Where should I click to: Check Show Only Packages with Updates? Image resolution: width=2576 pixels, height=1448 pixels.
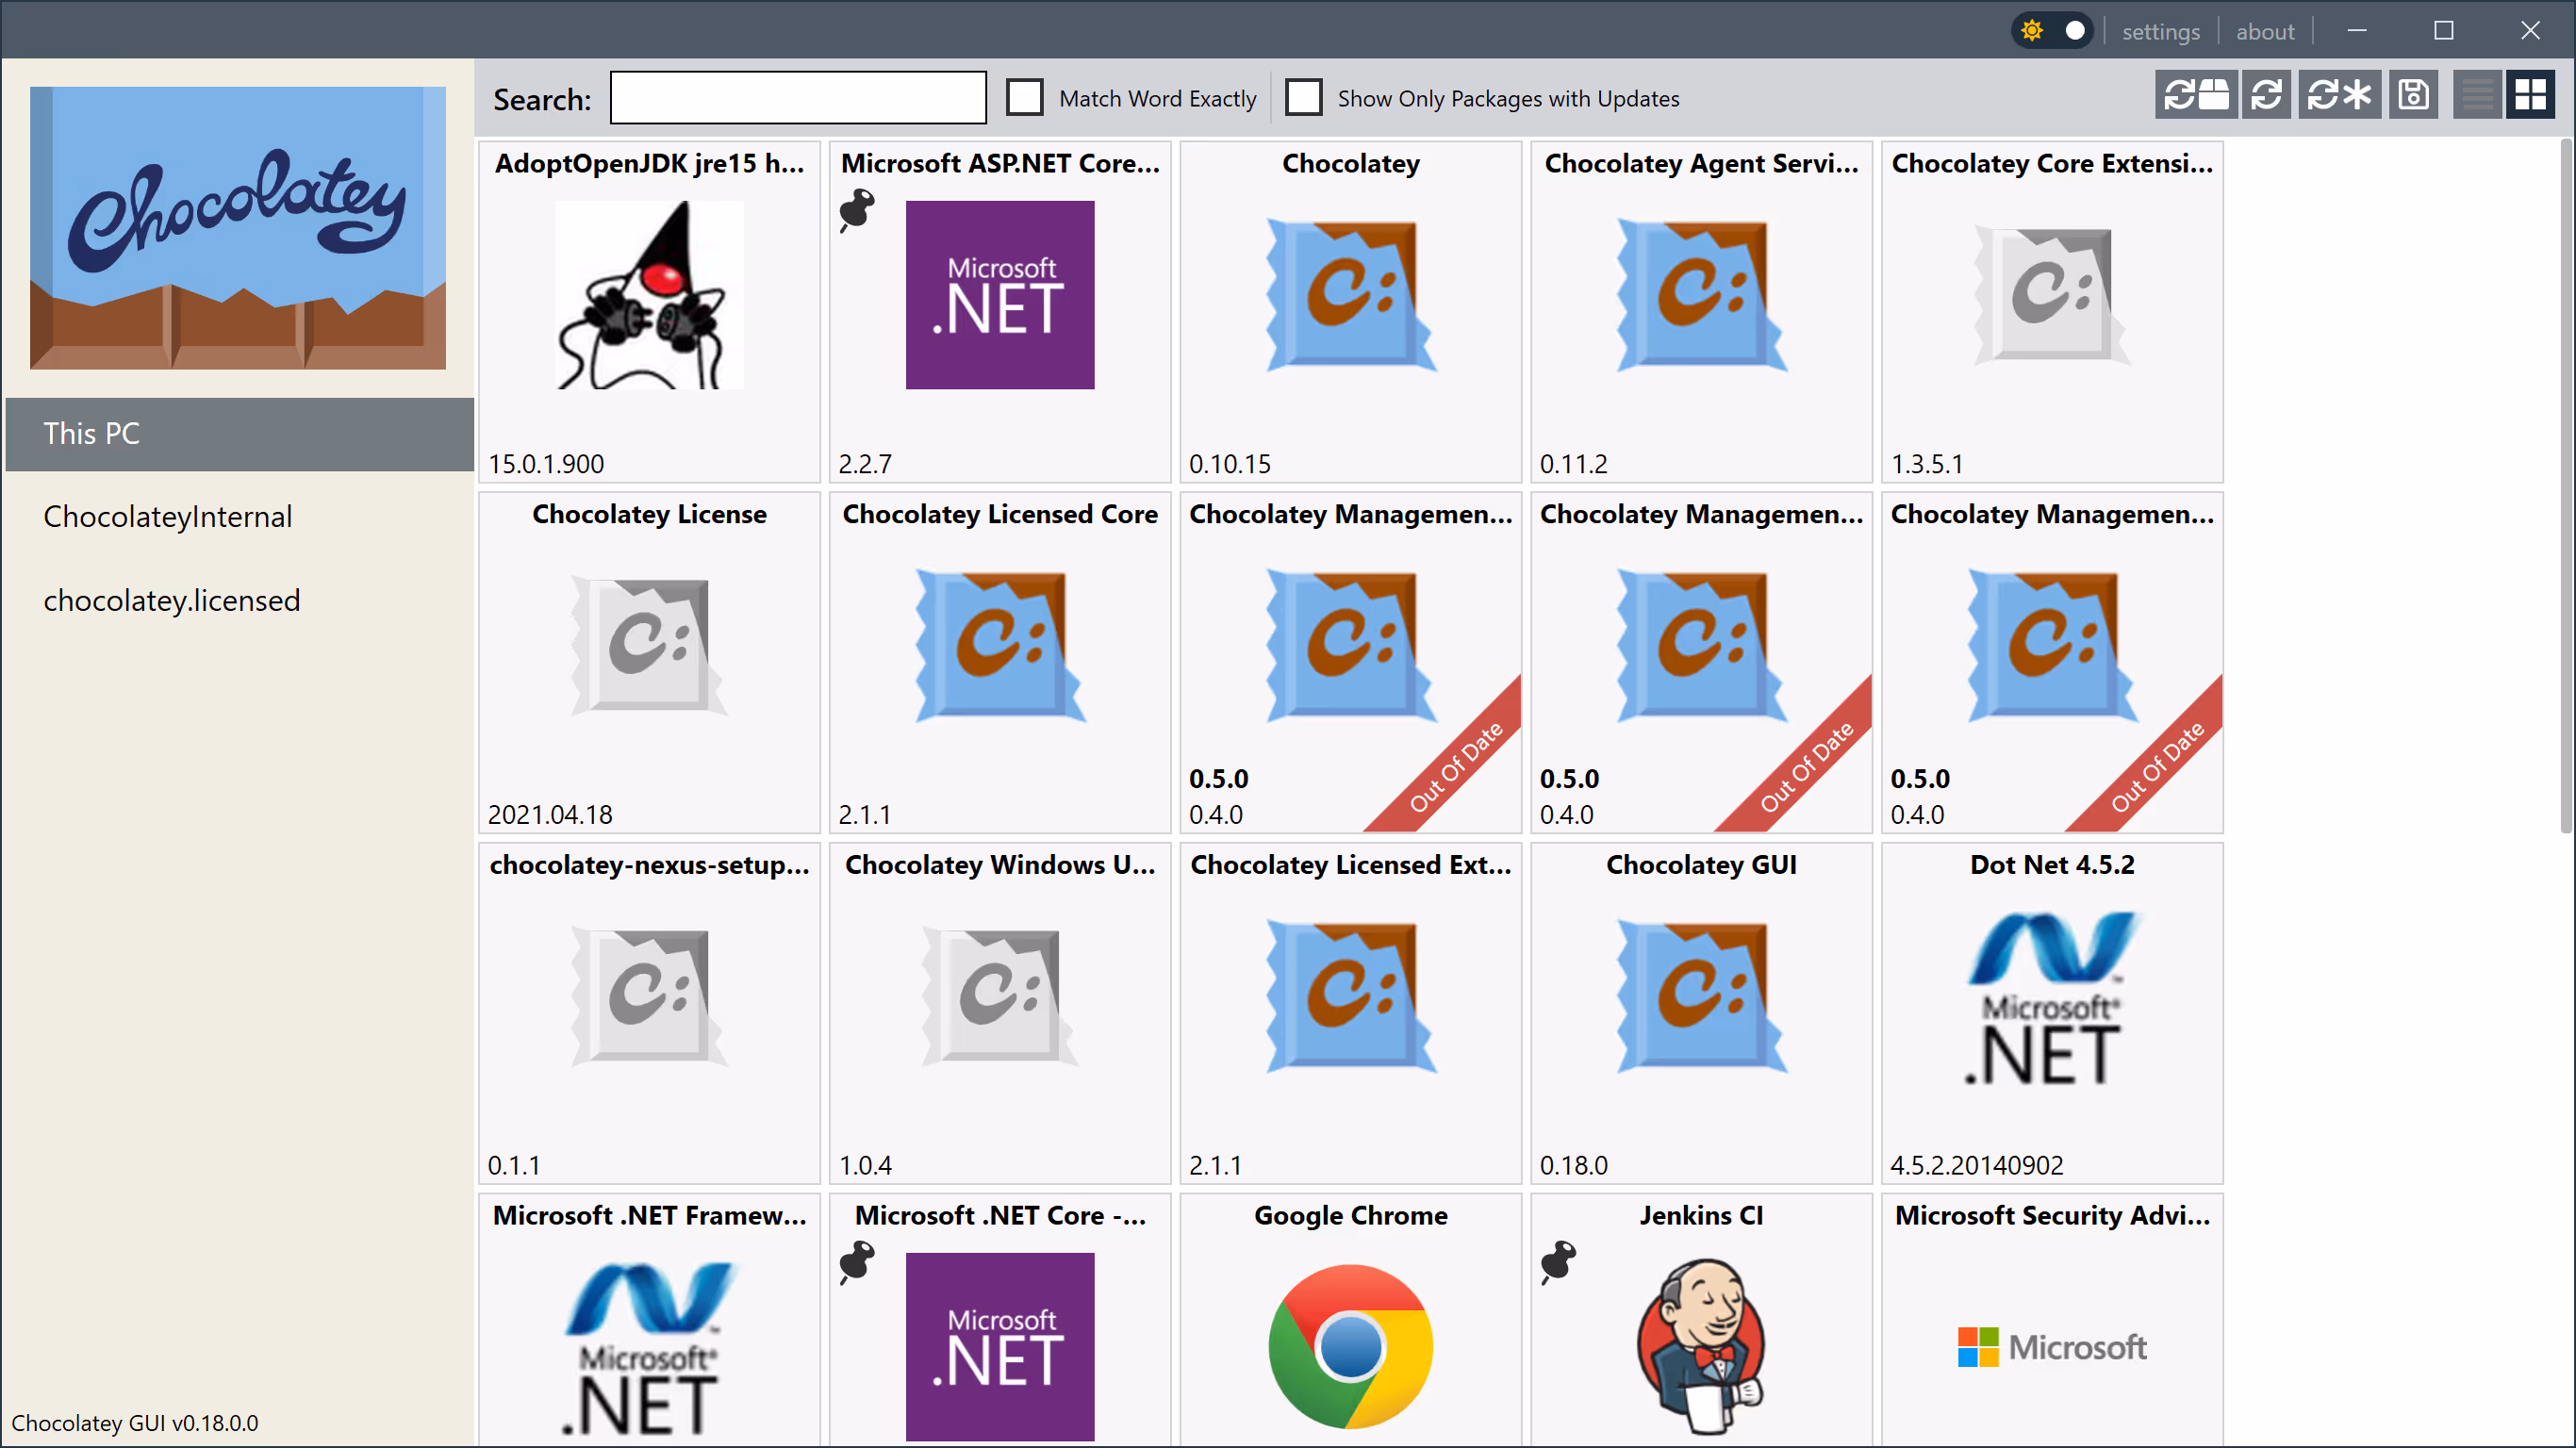coord(1303,98)
